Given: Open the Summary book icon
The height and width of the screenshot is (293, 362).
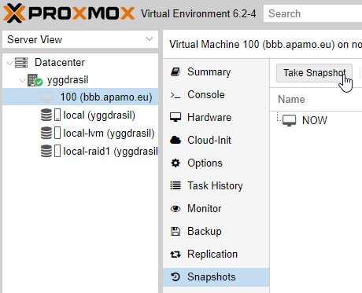Looking at the screenshot, I should coord(175,71).
